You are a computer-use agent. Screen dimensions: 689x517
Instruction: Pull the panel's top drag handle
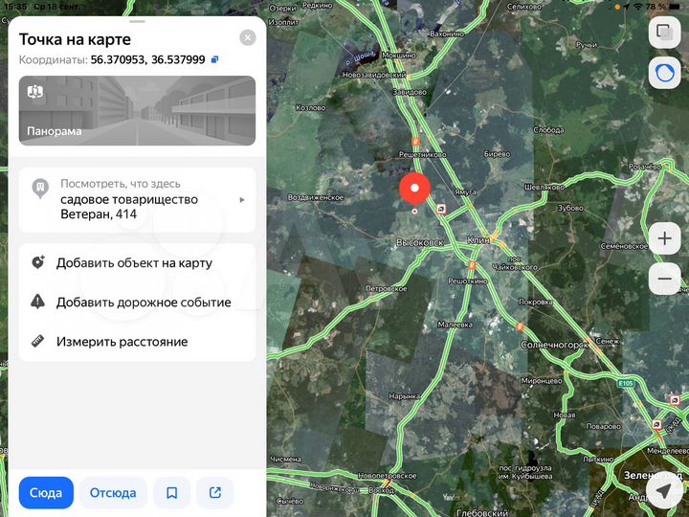pyautogui.click(x=137, y=21)
